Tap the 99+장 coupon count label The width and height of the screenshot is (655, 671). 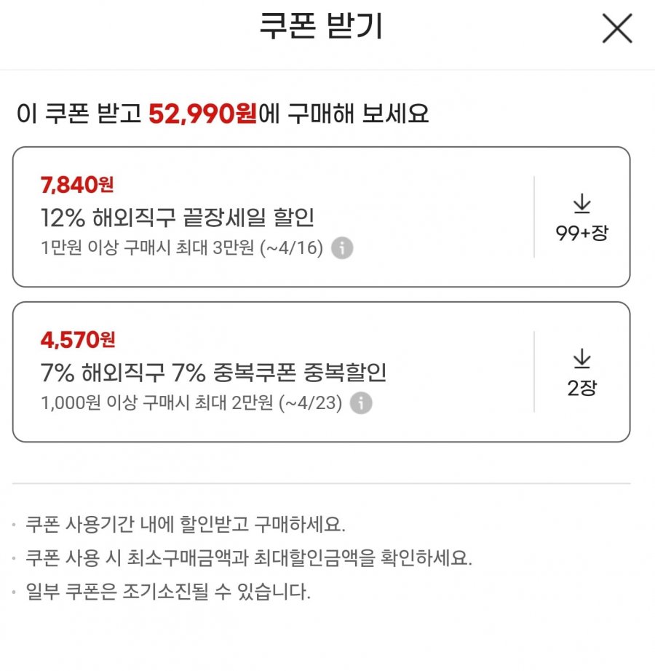pos(581,233)
